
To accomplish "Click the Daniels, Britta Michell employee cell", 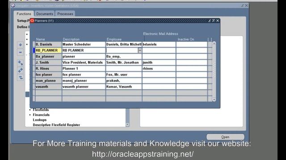I will (x=124, y=44).
